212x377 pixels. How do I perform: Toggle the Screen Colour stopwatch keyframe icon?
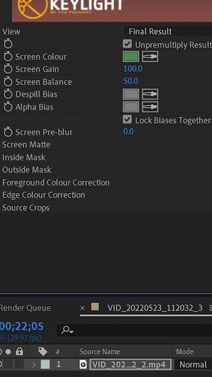[8, 57]
